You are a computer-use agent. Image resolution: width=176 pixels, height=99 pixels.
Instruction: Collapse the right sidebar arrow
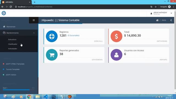tap(171, 20)
